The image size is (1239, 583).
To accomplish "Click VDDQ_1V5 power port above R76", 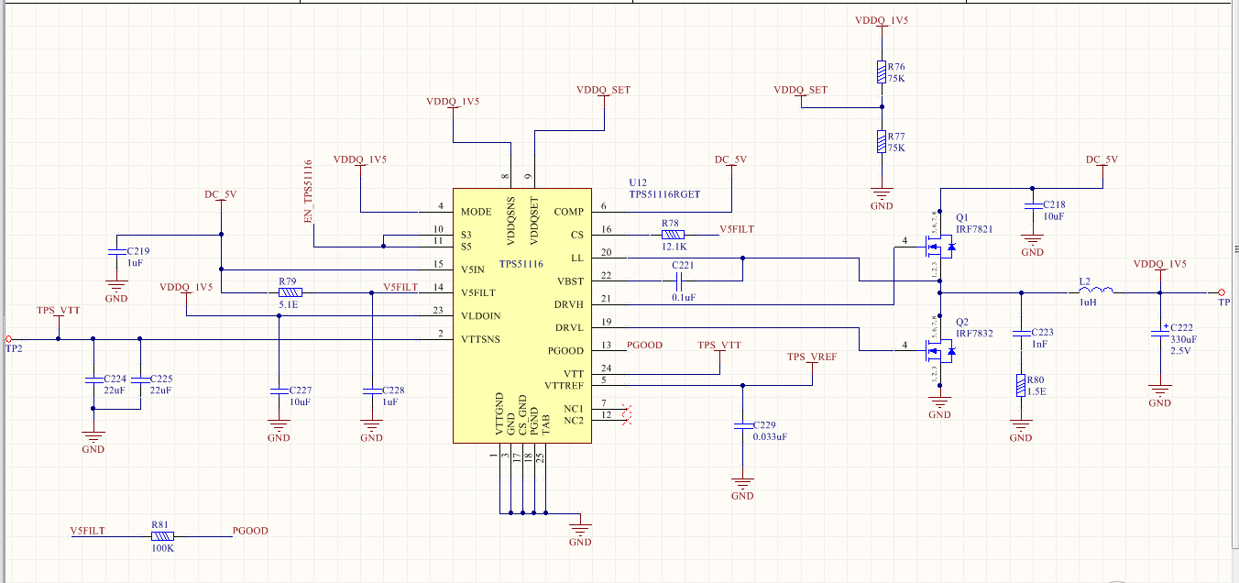I will click(x=882, y=19).
